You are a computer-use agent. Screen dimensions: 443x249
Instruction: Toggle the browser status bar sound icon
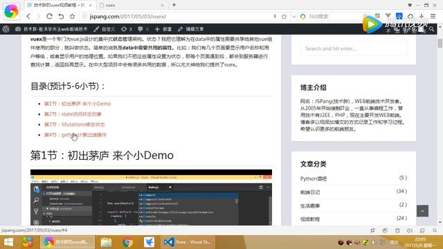[410, 230]
